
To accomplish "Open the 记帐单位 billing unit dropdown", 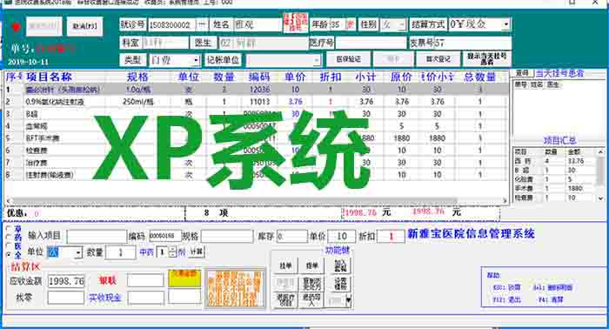I will 317,60.
